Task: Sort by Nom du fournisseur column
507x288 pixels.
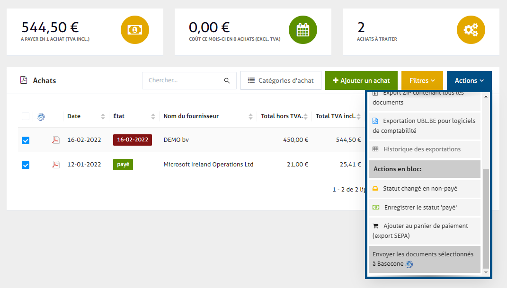Action: (x=249, y=116)
